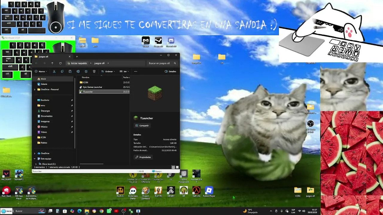Select the MSI App Player desktop icon
The height and width of the screenshot is (215, 383).
click(19, 193)
